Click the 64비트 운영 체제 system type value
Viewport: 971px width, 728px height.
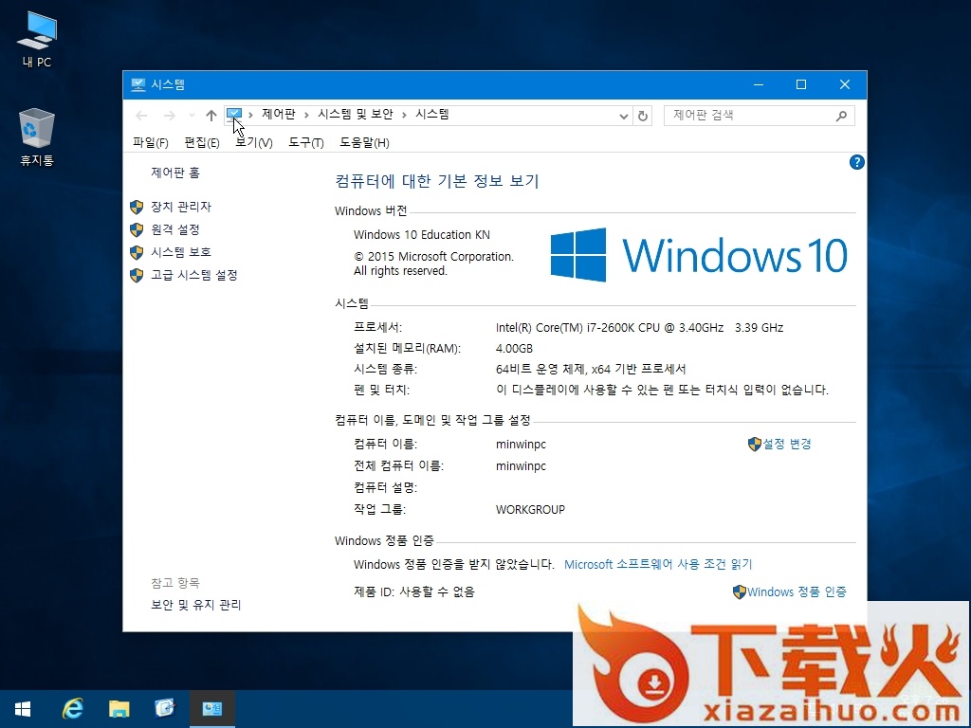tap(591, 369)
